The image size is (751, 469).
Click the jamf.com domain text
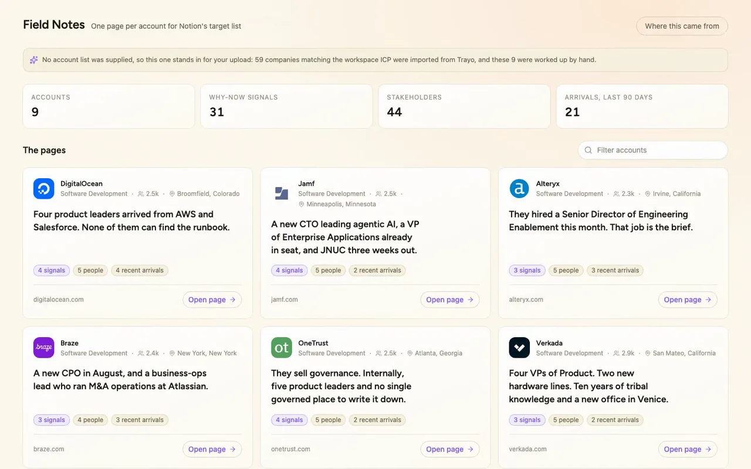tap(285, 300)
